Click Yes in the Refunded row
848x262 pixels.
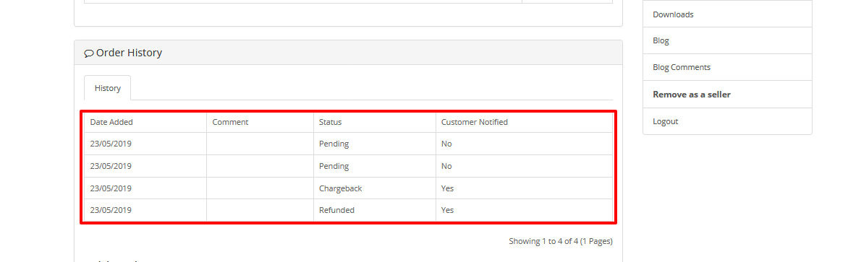point(447,210)
